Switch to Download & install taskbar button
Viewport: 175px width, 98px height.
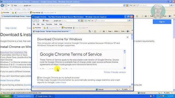pyautogui.click(x=24, y=96)
